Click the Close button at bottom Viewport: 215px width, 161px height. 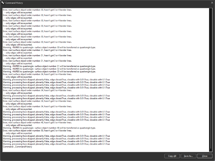(205, 156)
